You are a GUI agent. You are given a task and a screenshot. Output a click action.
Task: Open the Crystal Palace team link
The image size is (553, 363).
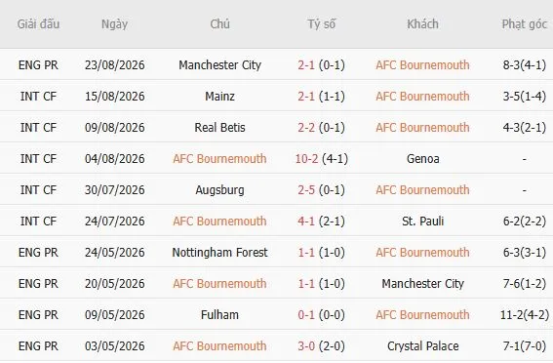(x=423, y=346)
